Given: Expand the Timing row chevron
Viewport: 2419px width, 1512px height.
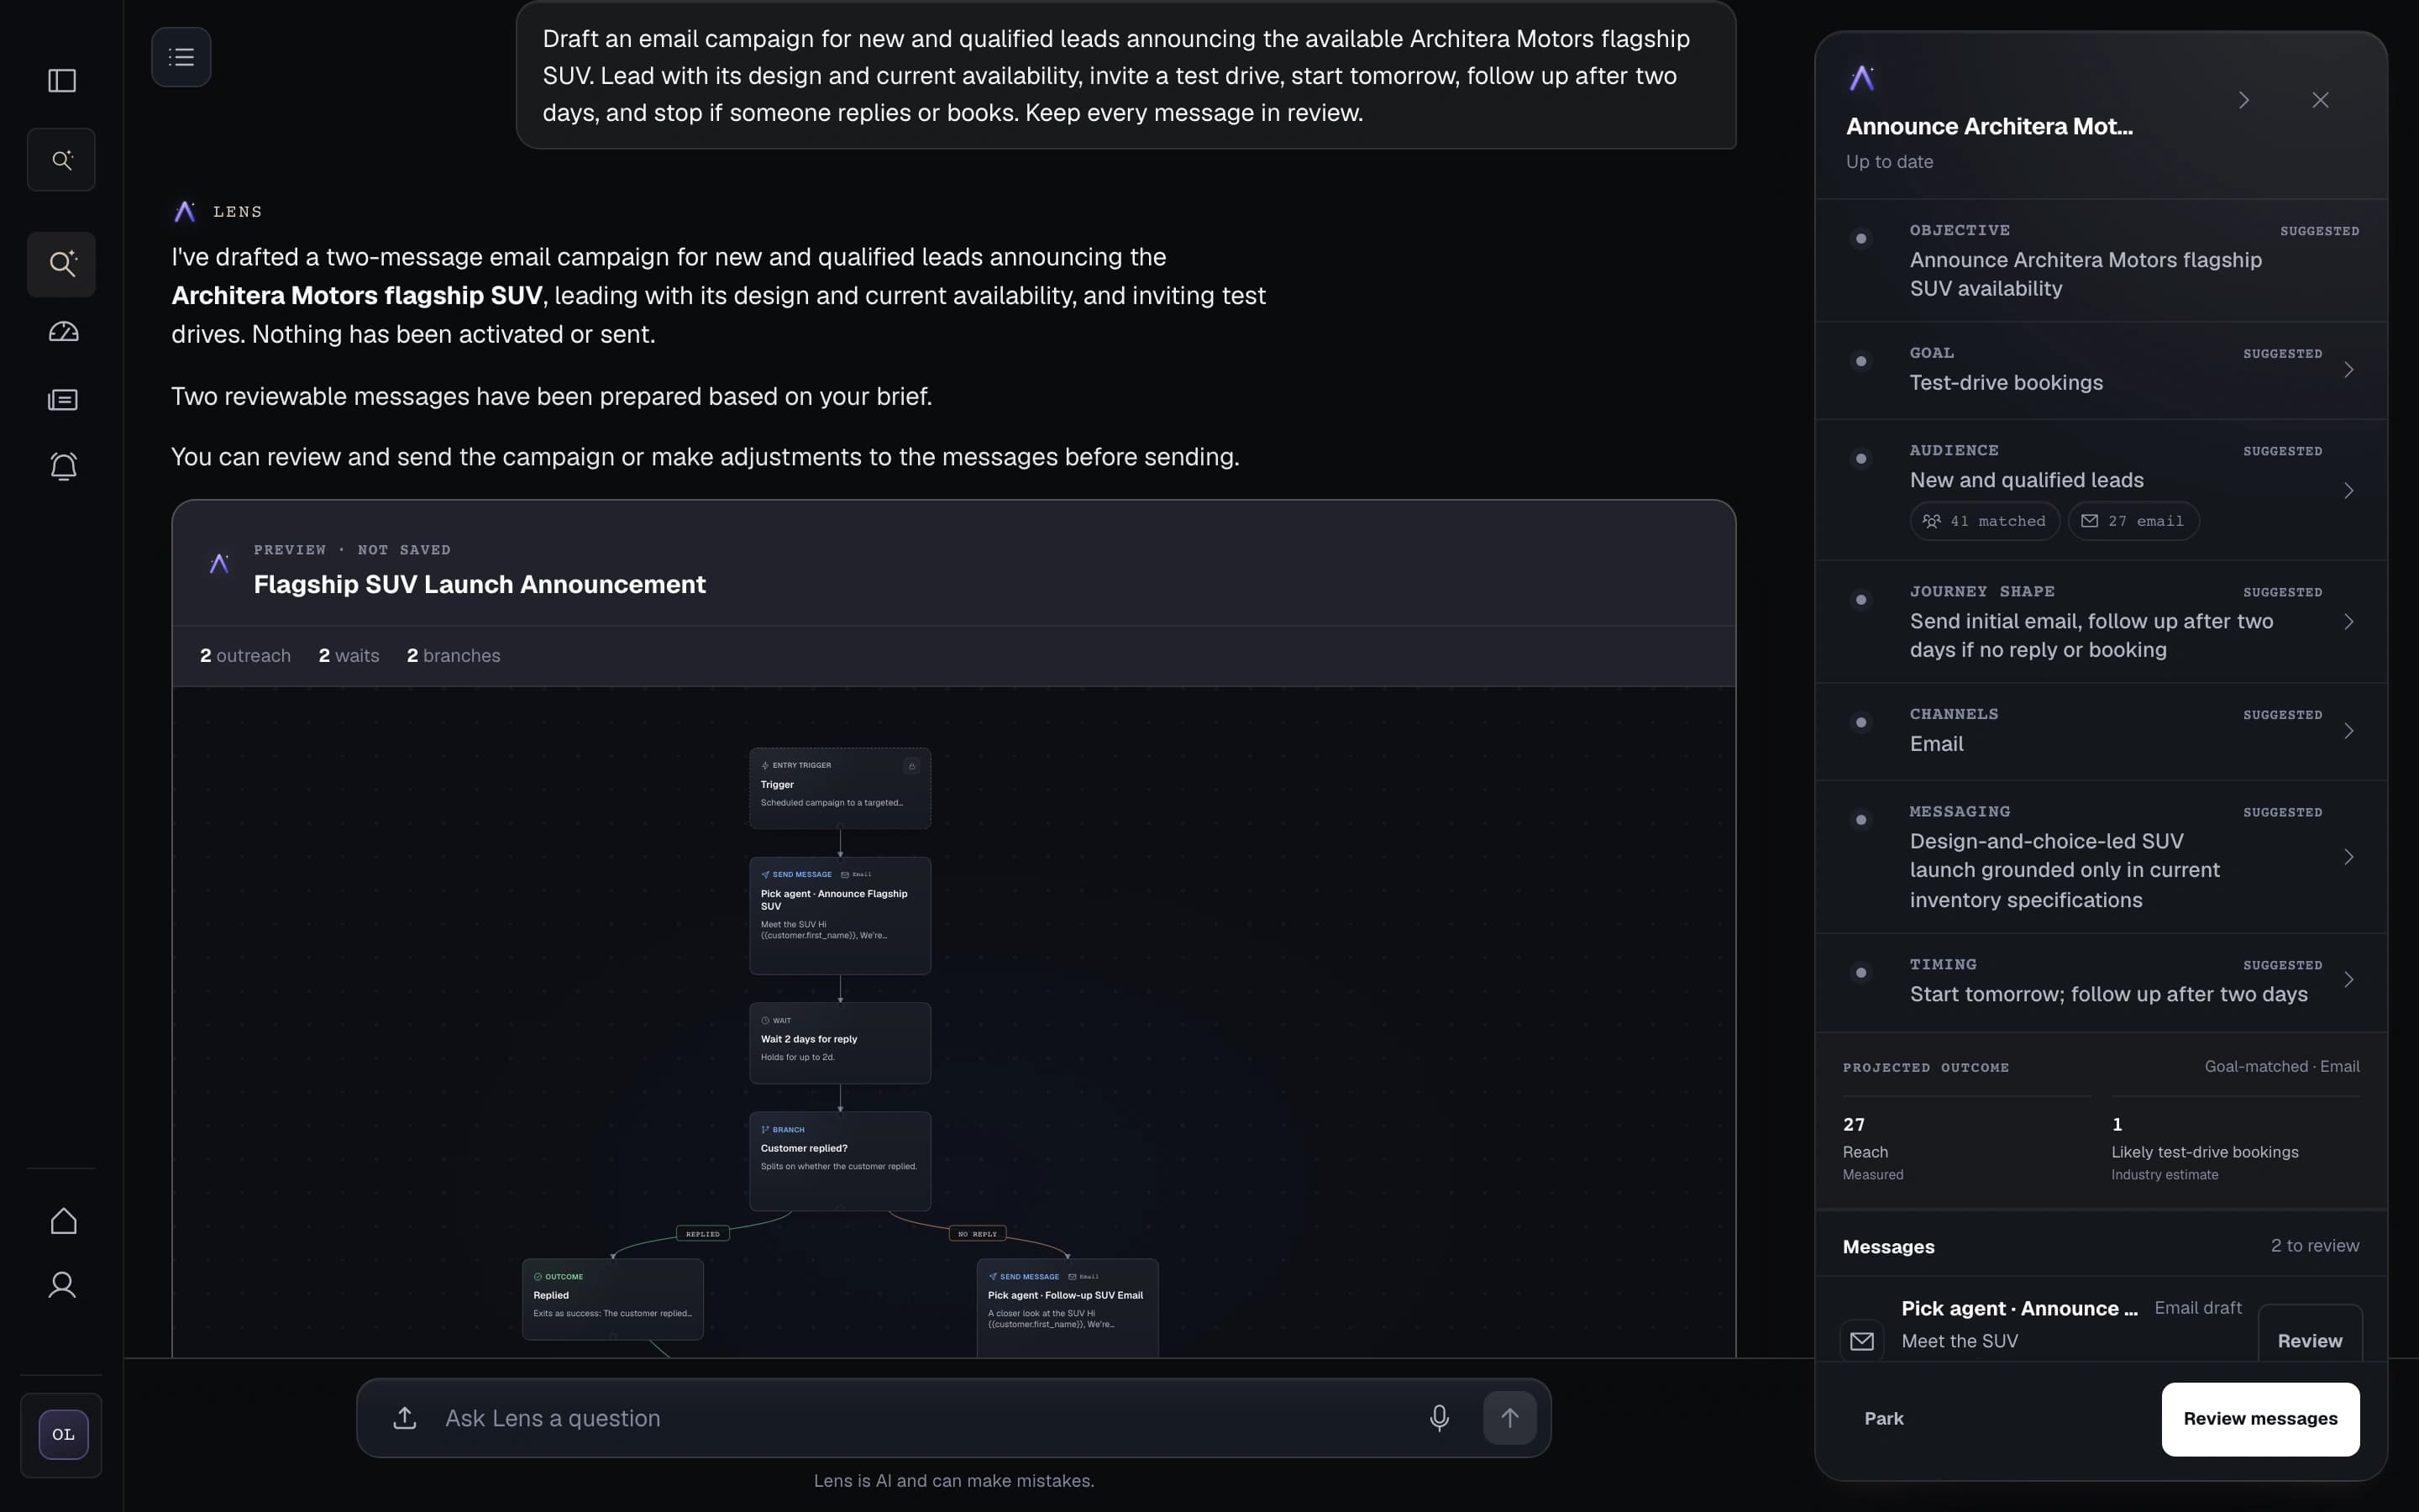Looking at the screenshot, I should 2349,980.
